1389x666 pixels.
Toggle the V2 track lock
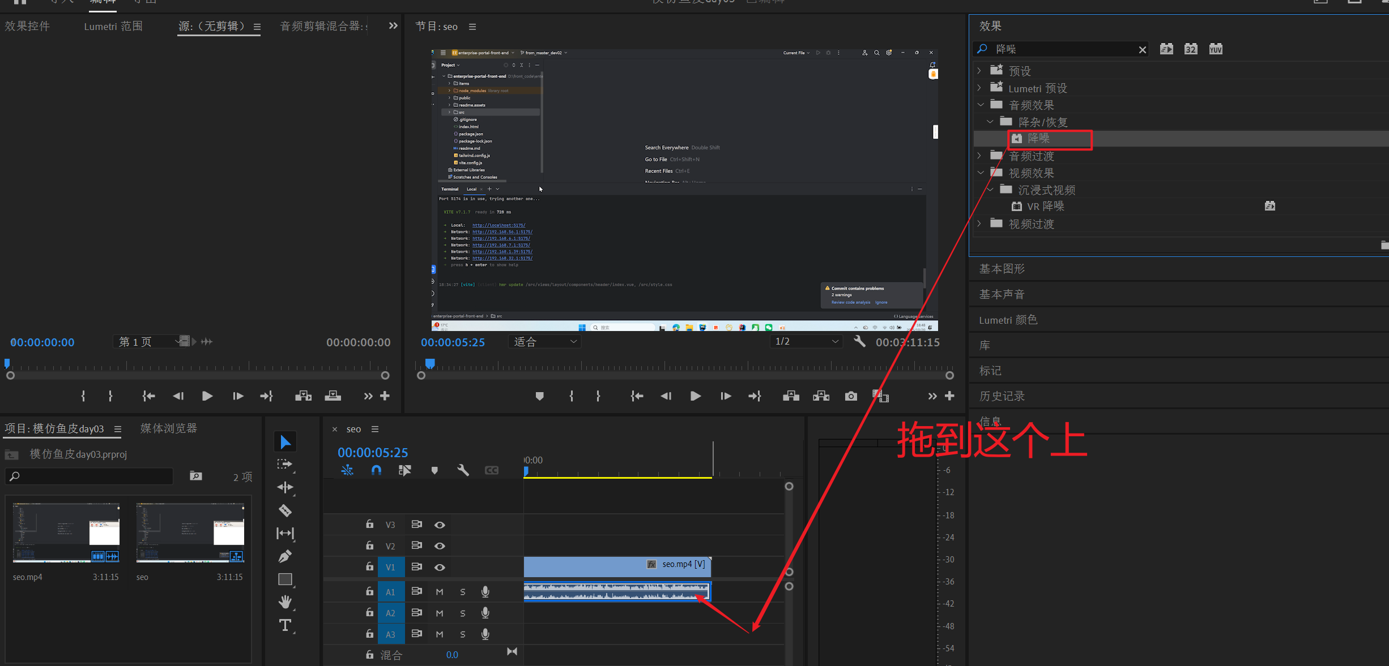tap(369, 545)
